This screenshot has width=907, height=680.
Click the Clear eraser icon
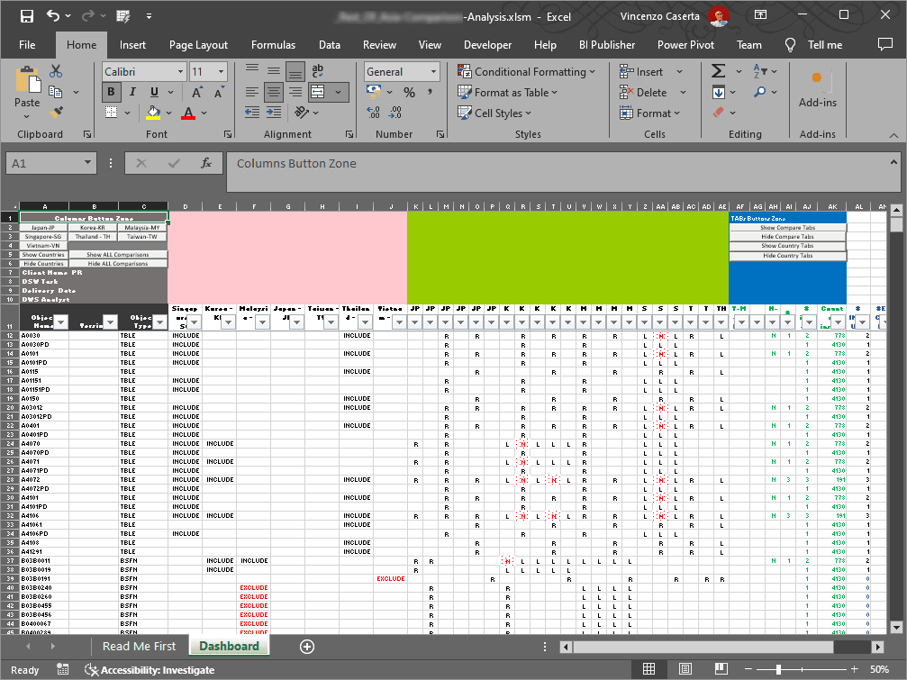[x=718, y=113]
